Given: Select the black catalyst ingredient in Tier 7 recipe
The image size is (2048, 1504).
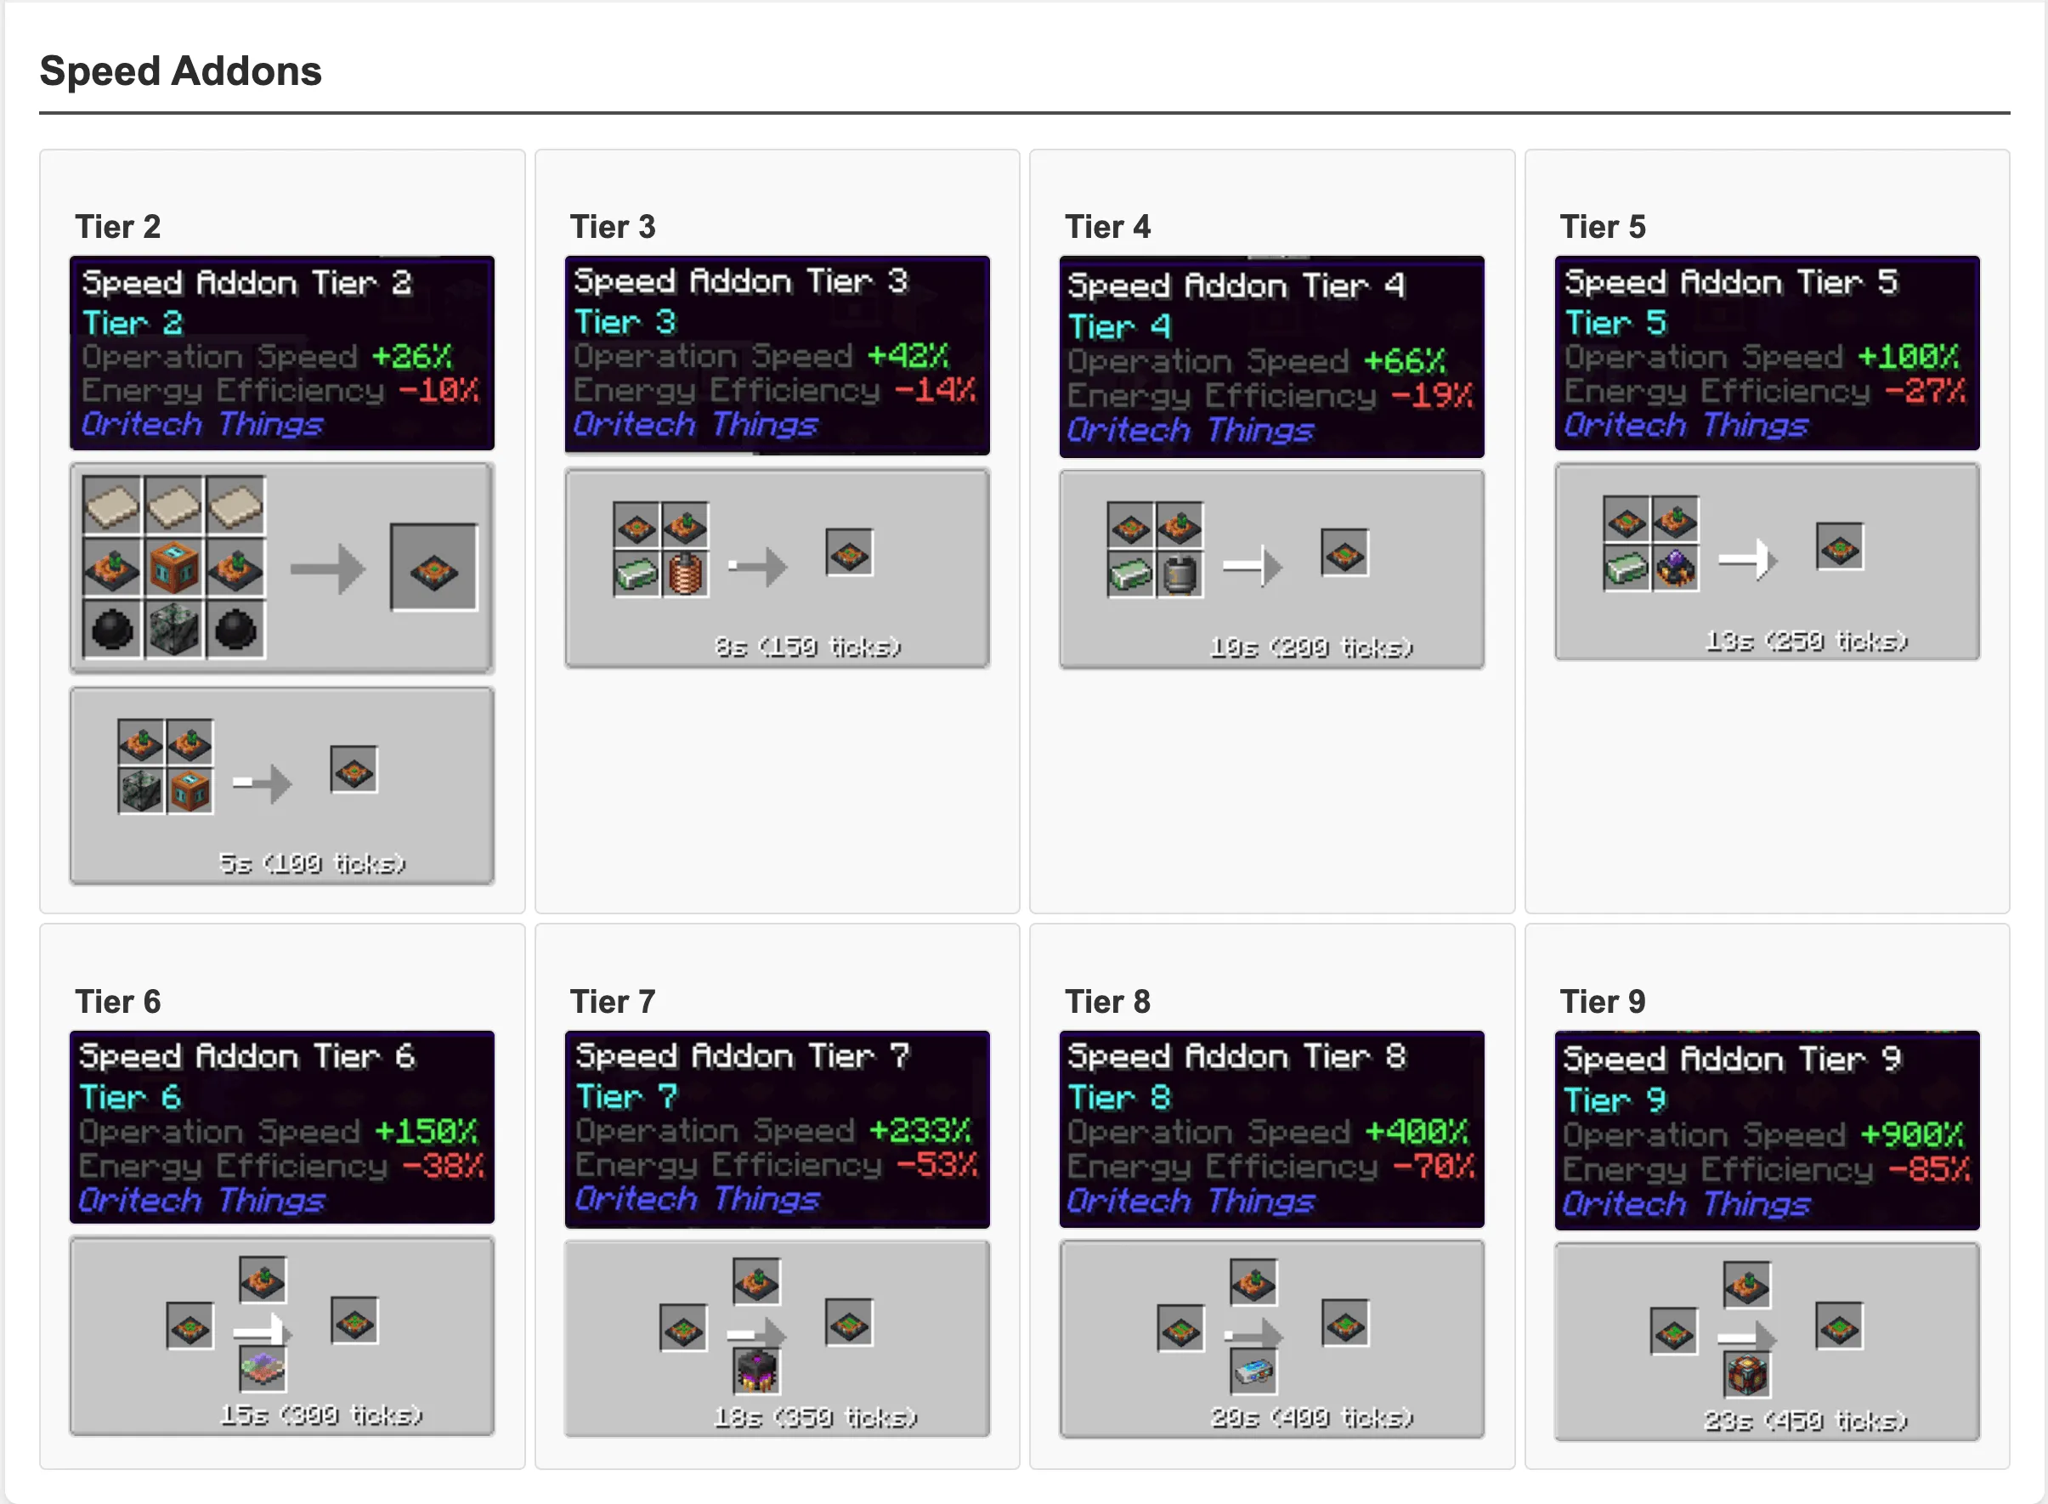Looking at the screenshot, I should coord(758,1370).
